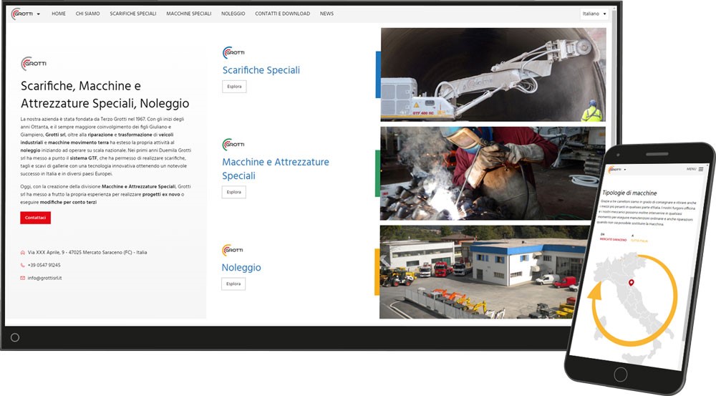The width and height of the screenshot is (716, 396).
Task: Expand the dropdown arrow beside navbar logo
Action: [38, 14]
